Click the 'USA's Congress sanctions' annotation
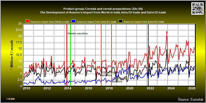Viewport: 206px width, 103px height. point(111,74)
